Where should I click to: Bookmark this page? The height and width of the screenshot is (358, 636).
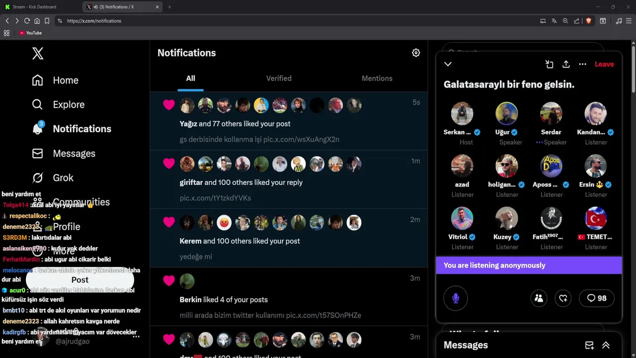click(47, 21)
